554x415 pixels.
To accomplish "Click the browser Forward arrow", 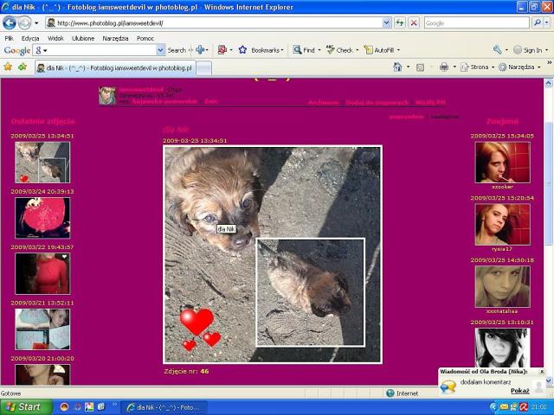I will (x=24, y=23).
